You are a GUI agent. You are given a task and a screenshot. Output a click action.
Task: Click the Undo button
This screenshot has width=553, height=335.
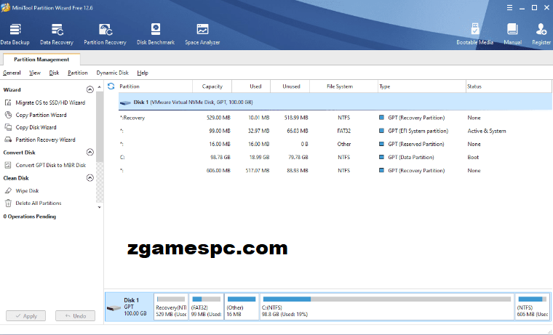[x=75, y=316]
